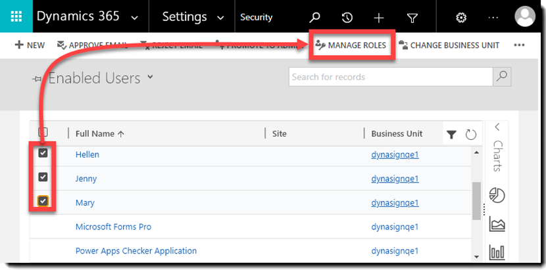Open dynasignqe1 in Power Apps Checker row
This screenshot has width=546, height=270.
pyautogui.click(x=395, y=251)
